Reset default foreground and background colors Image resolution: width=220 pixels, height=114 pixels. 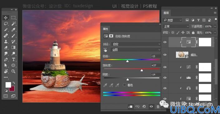6,90
